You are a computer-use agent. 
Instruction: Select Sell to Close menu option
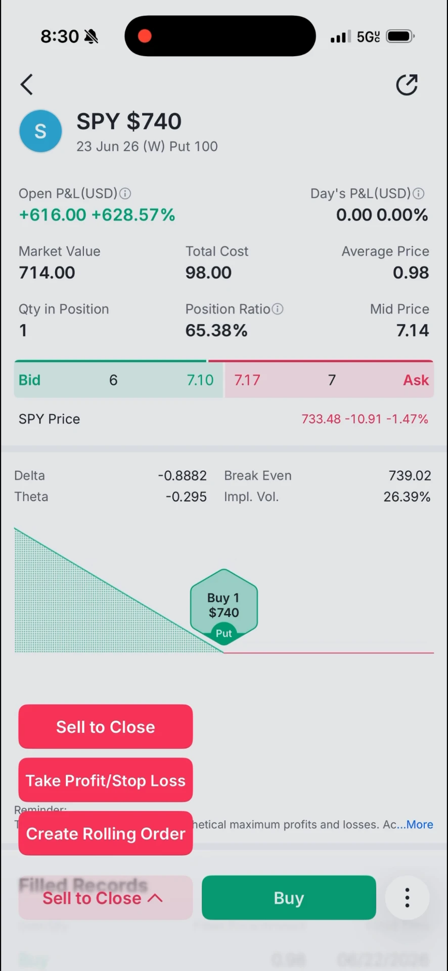105,727
